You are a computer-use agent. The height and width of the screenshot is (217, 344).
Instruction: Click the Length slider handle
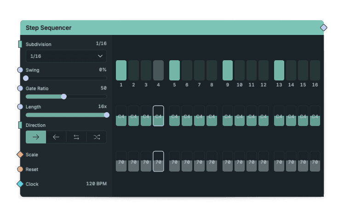[x=107, y=115]
